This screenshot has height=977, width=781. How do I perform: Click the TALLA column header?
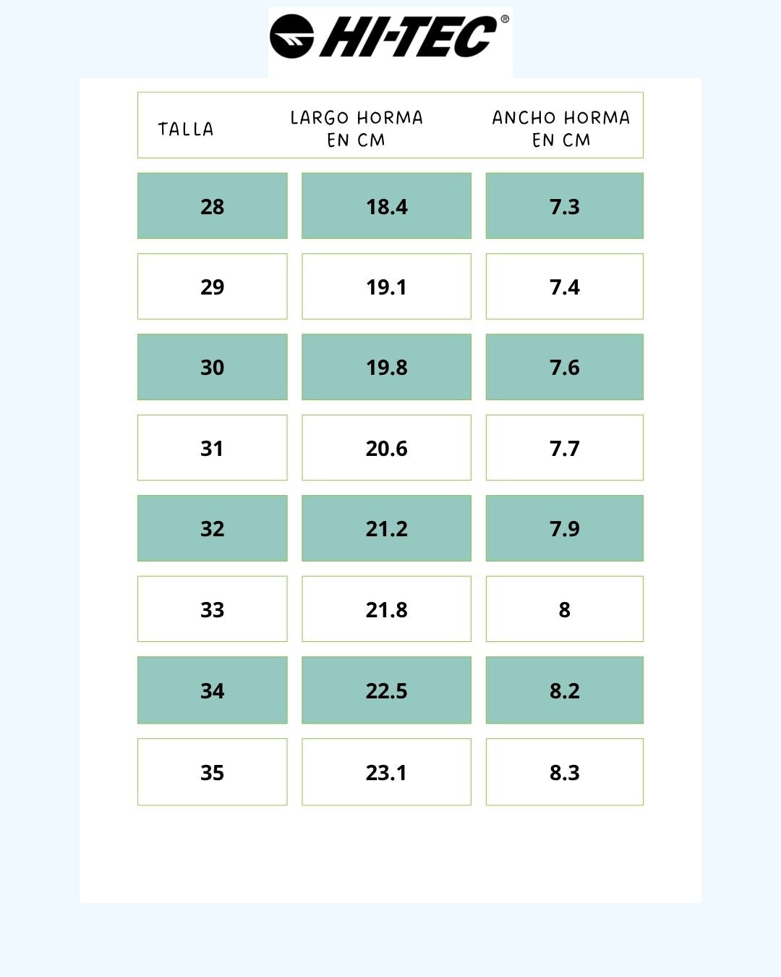(186, 130)
